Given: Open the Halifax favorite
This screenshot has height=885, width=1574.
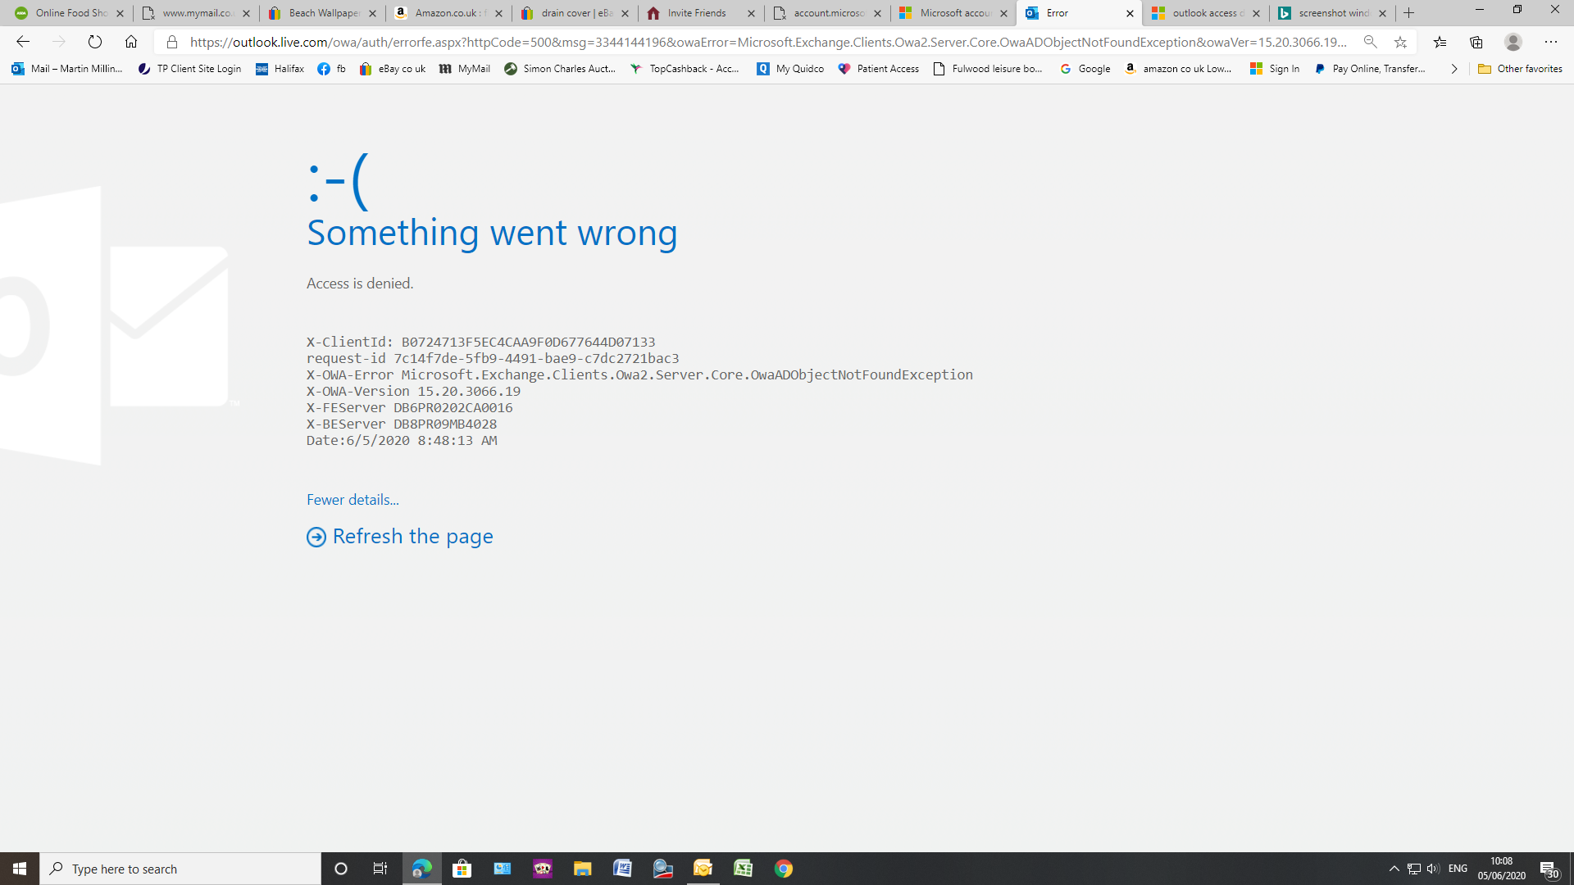Looking at the screenshot, I should point(280,69).
